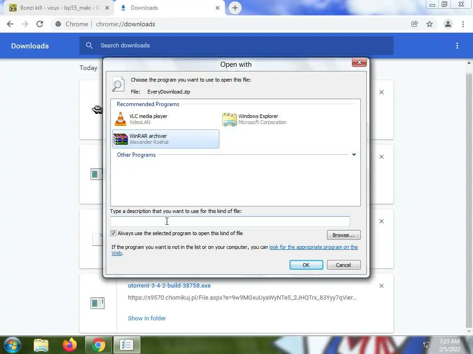Image resolution: width=473 pixels, height=354 pixels.
Task: Remove utorrent download from list
Action: pyautogui.click(x=382, y=286)
